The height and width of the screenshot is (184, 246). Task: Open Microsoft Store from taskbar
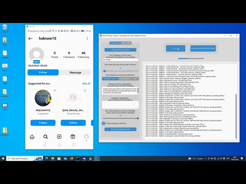[59, 158]
